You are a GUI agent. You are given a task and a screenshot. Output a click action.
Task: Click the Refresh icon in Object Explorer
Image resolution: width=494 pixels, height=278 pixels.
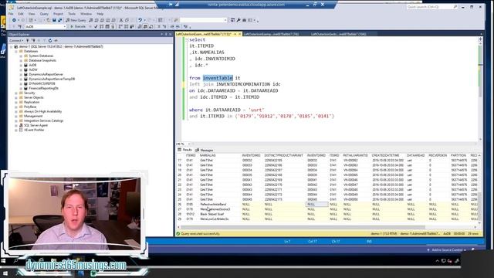tap(50, 41)
